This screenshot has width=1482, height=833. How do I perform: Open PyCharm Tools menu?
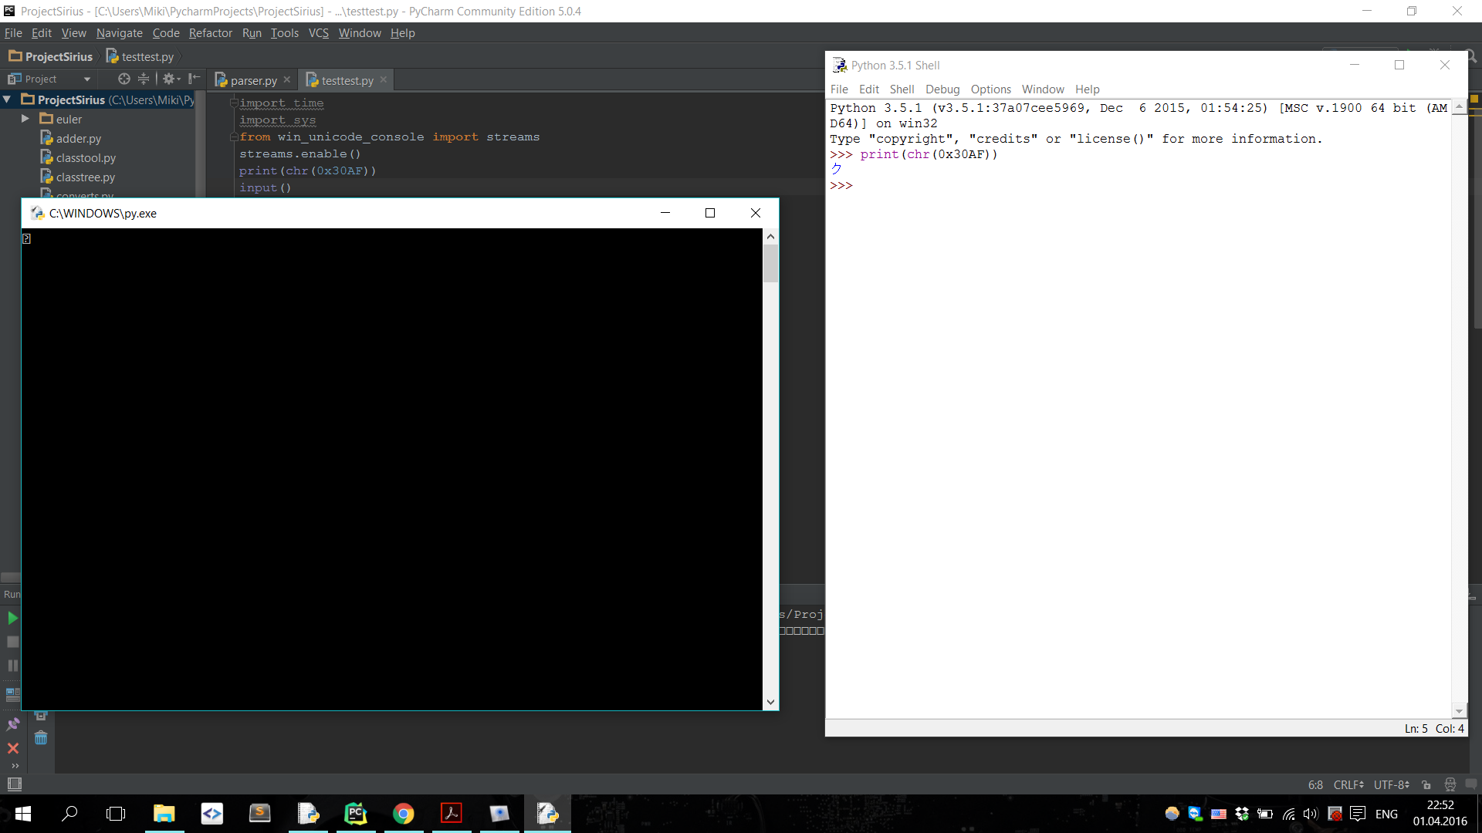pyautogui.click(x=284, y=33)
